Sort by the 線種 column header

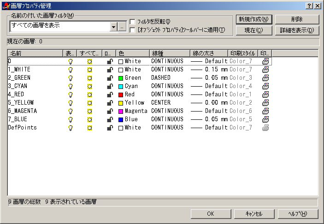pyautogui.click(x=170, y=53)
